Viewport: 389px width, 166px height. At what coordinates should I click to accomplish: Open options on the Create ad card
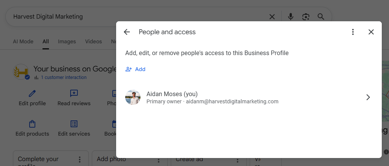point(238,161)
